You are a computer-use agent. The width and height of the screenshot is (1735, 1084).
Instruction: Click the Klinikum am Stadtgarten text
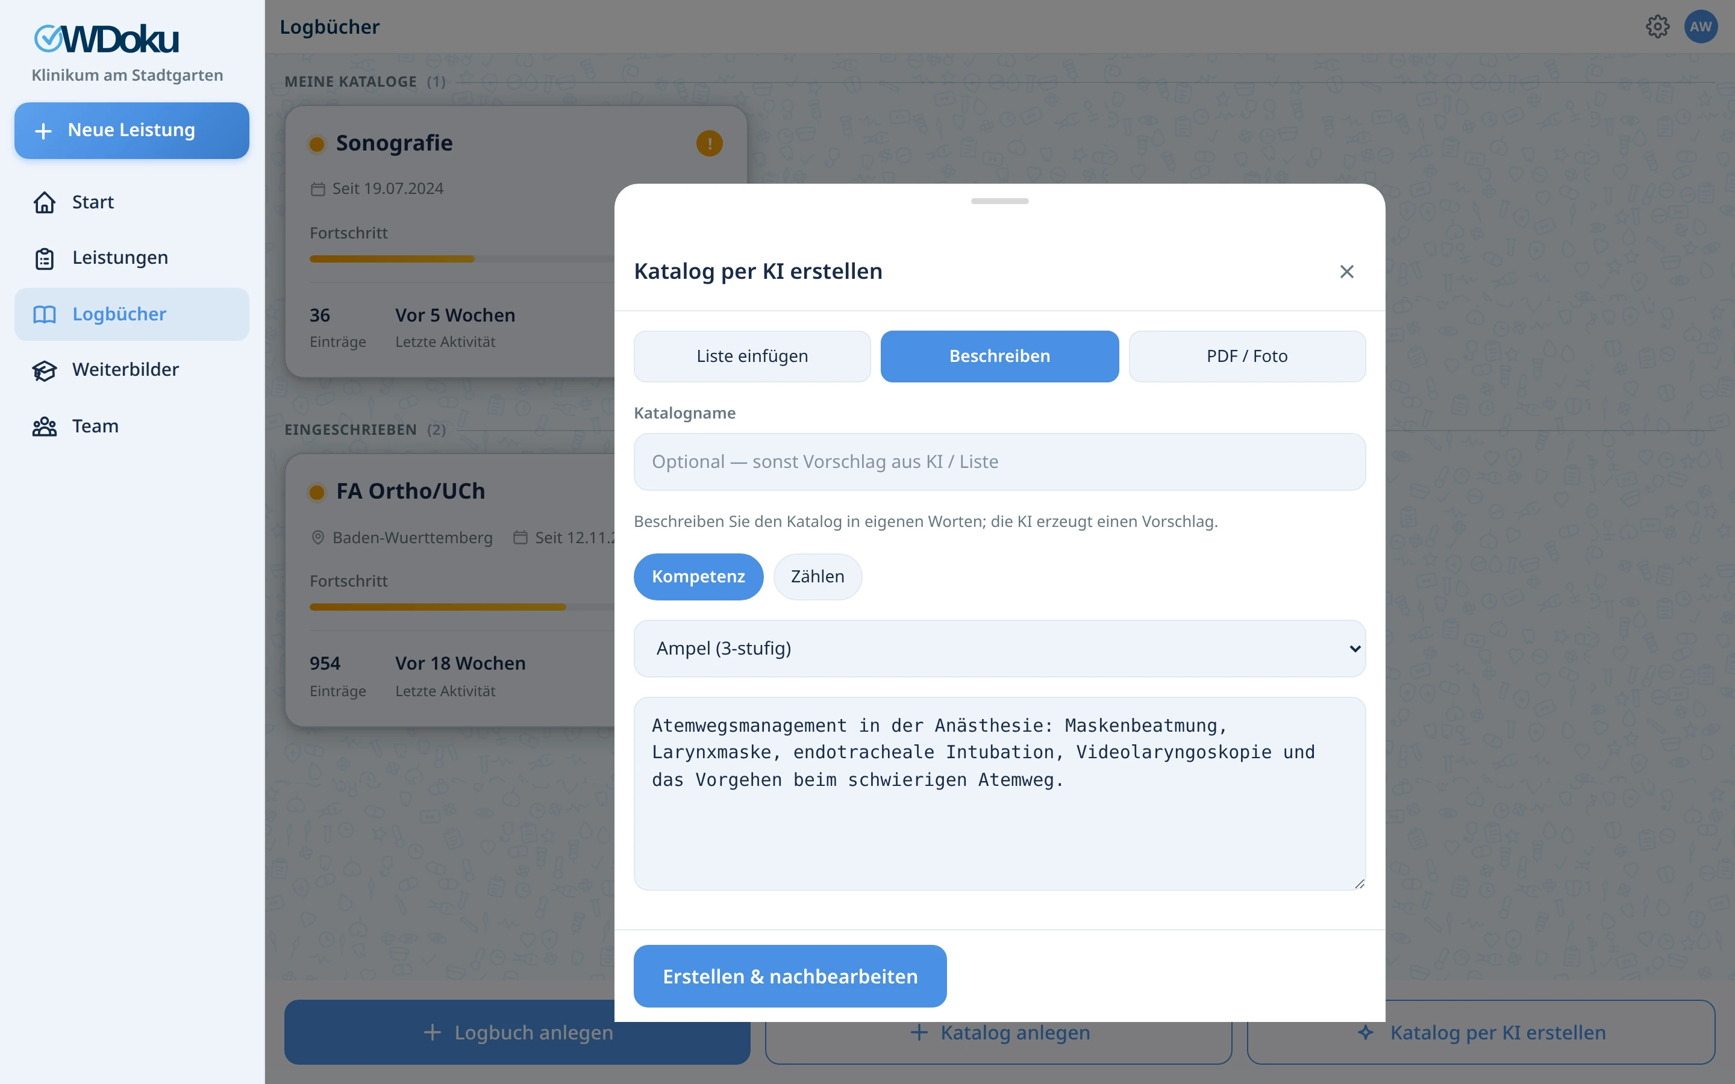tap(127, 75)
